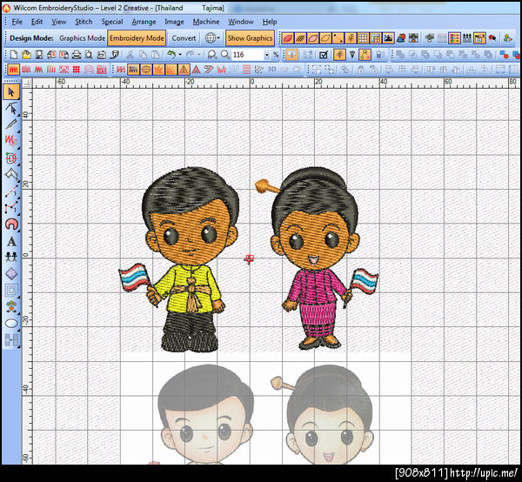Screen dimensions: 522x482
Task: Pick the Knife tool in left toolbox
Action: pos(11,124)
